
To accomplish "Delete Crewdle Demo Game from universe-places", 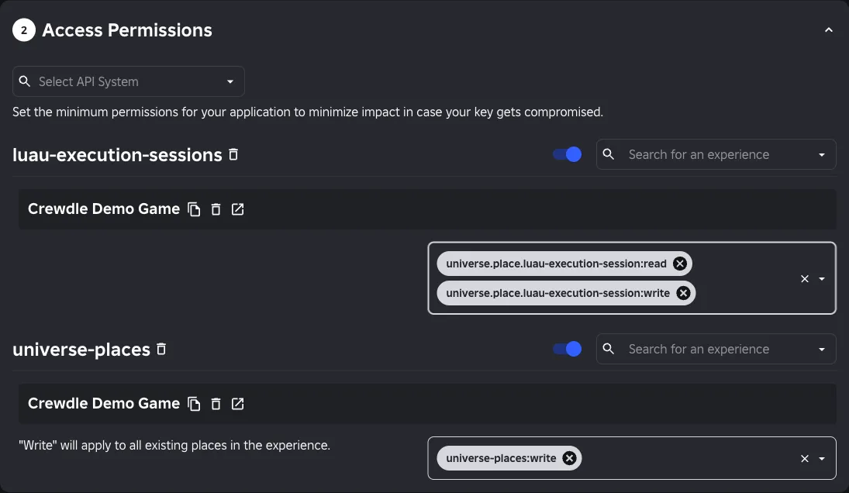I will pos(216,404).
